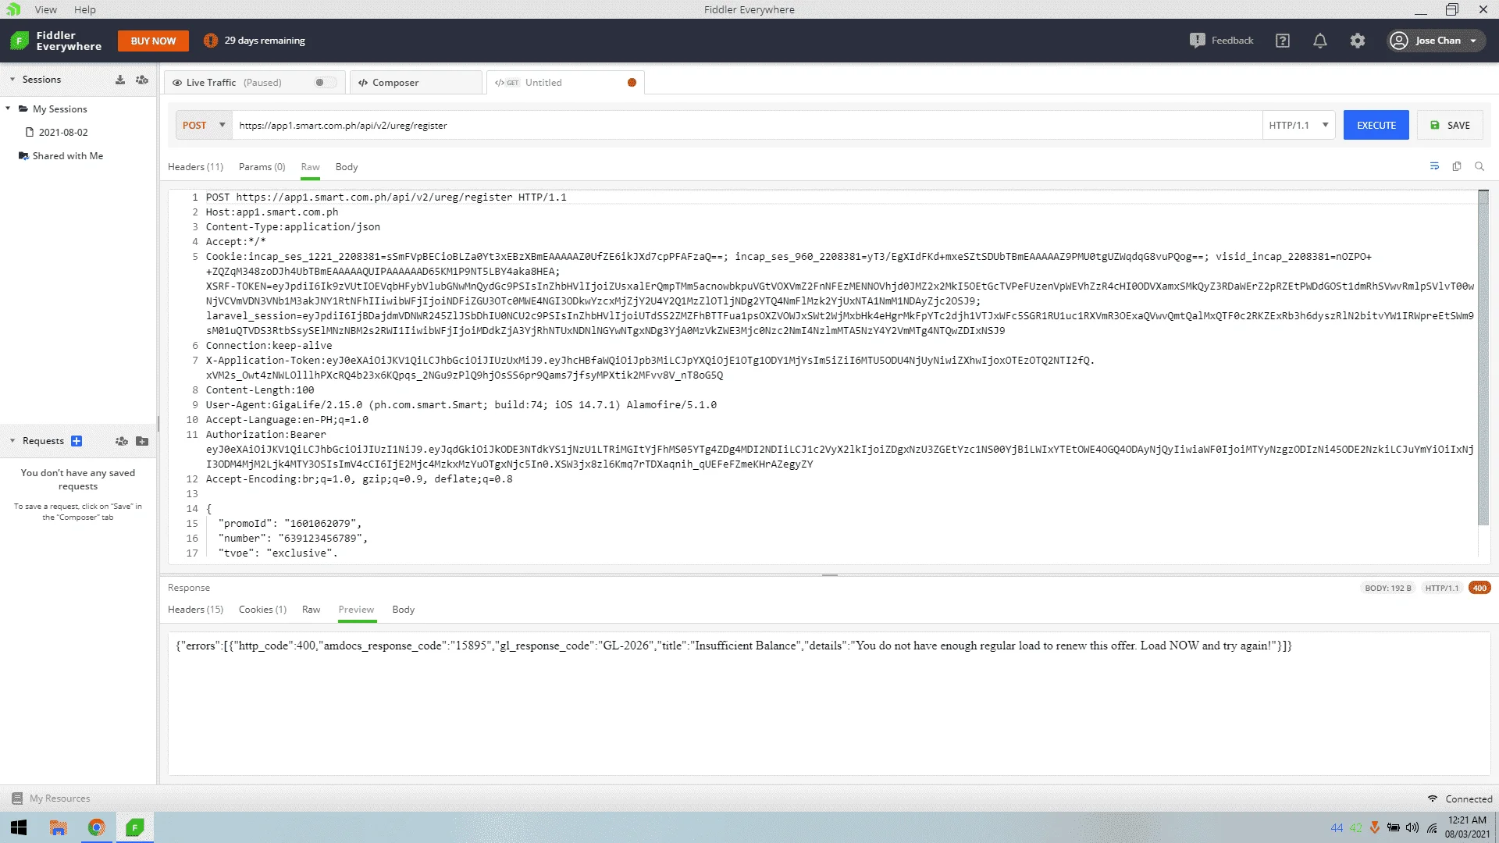This screenshot has width=1499, height=843.
Task: Click the Feedback icon button
Action: pos(1221,41)
